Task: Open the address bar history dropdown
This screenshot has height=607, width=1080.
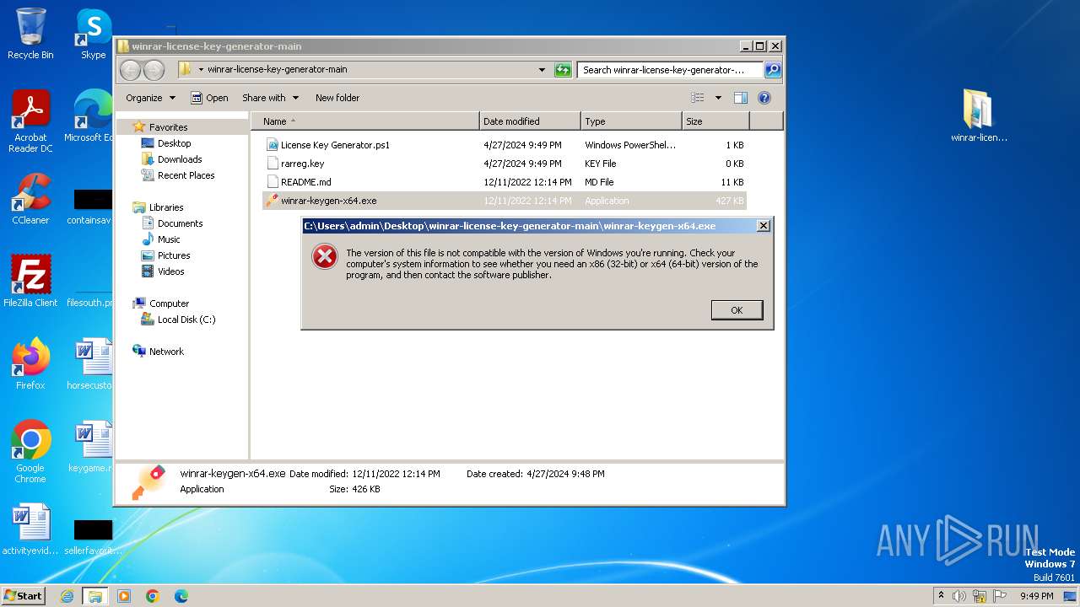Action: pos(542,70)
